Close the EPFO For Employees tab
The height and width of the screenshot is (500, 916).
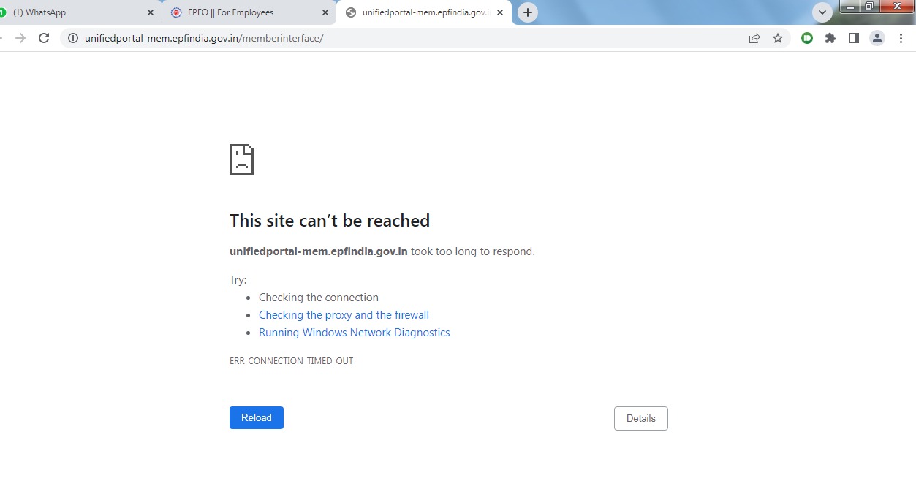coord(325,12)
